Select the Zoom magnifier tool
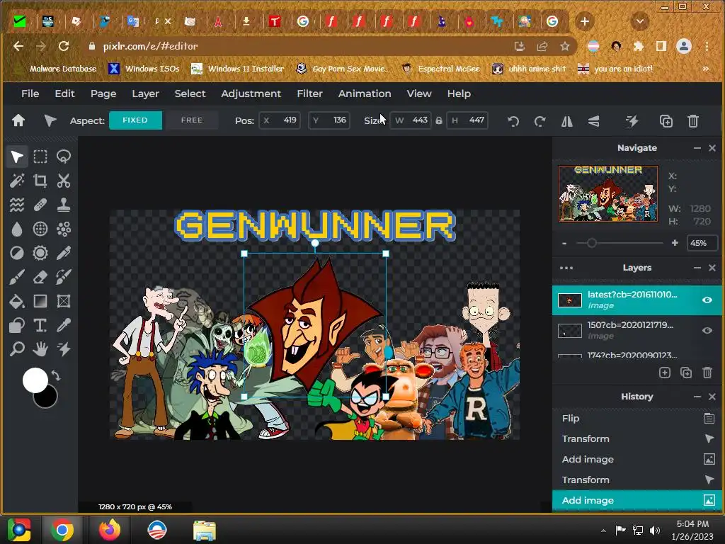The width and height of the screenshot is (725, 544). tap(17, 348)
